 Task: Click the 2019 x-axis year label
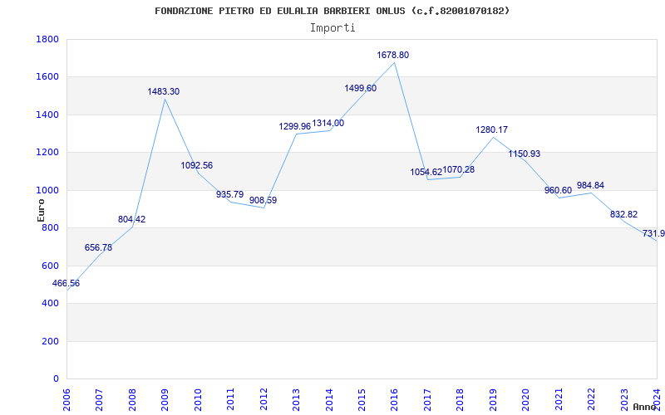[x=493, y=400]
